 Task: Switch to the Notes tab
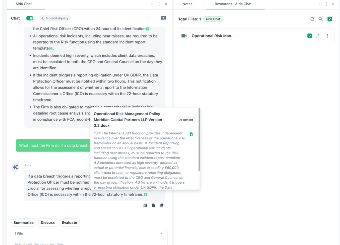187,4
